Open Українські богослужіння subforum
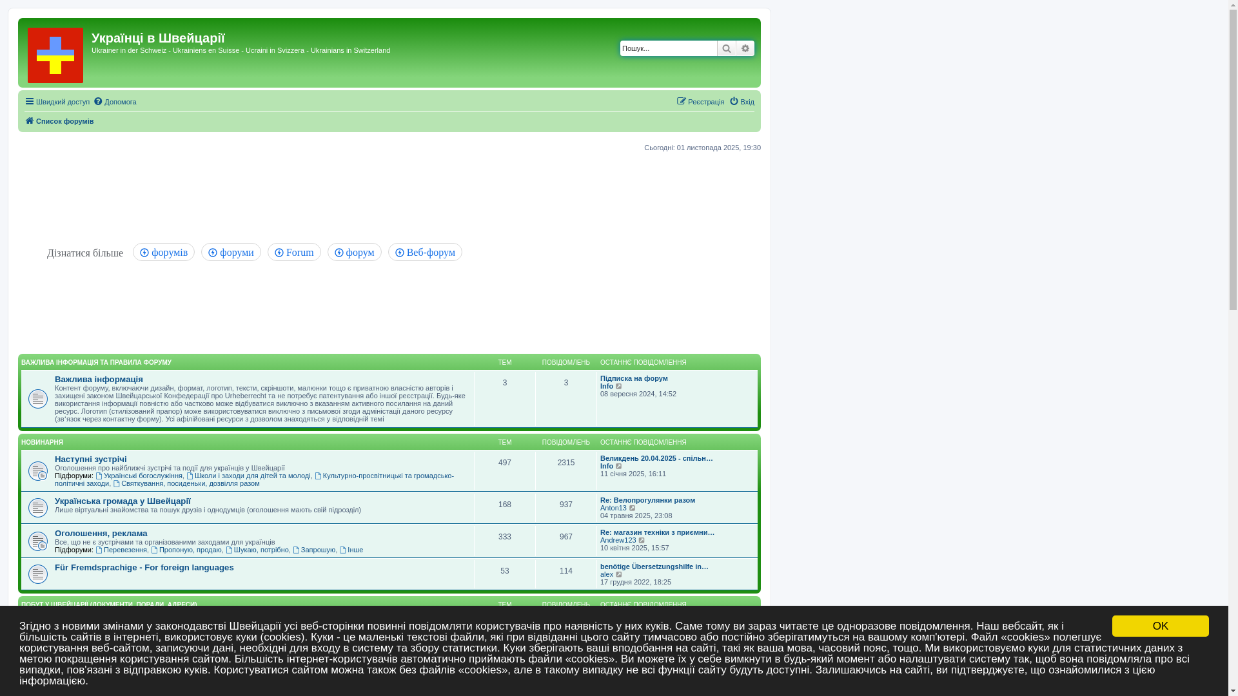Viewport: 1238px width, 696px height. tap(139, 476)
